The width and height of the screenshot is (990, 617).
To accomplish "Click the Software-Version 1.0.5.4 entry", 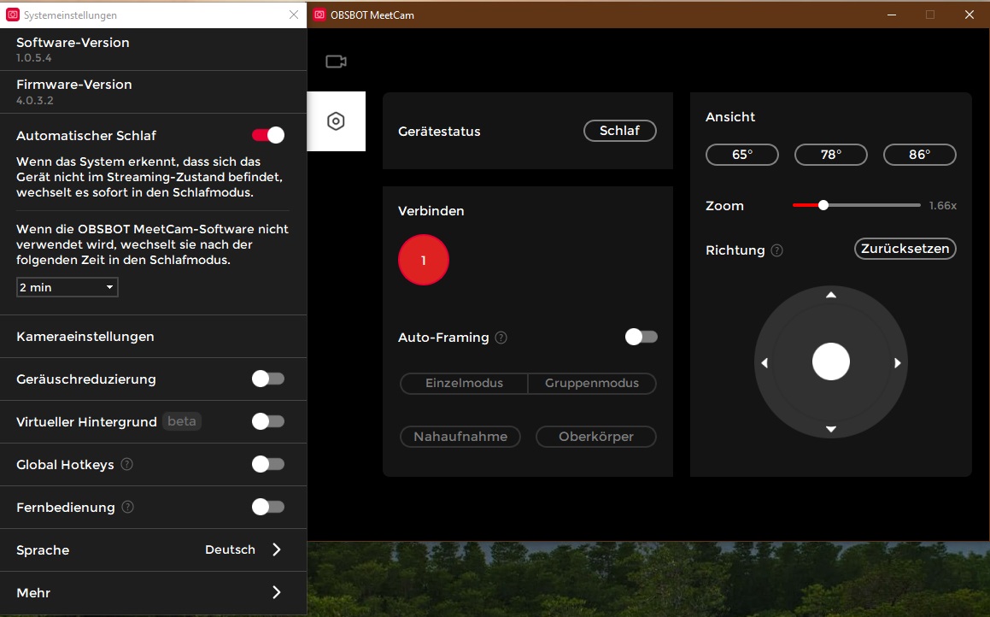I will coord(154,50).
